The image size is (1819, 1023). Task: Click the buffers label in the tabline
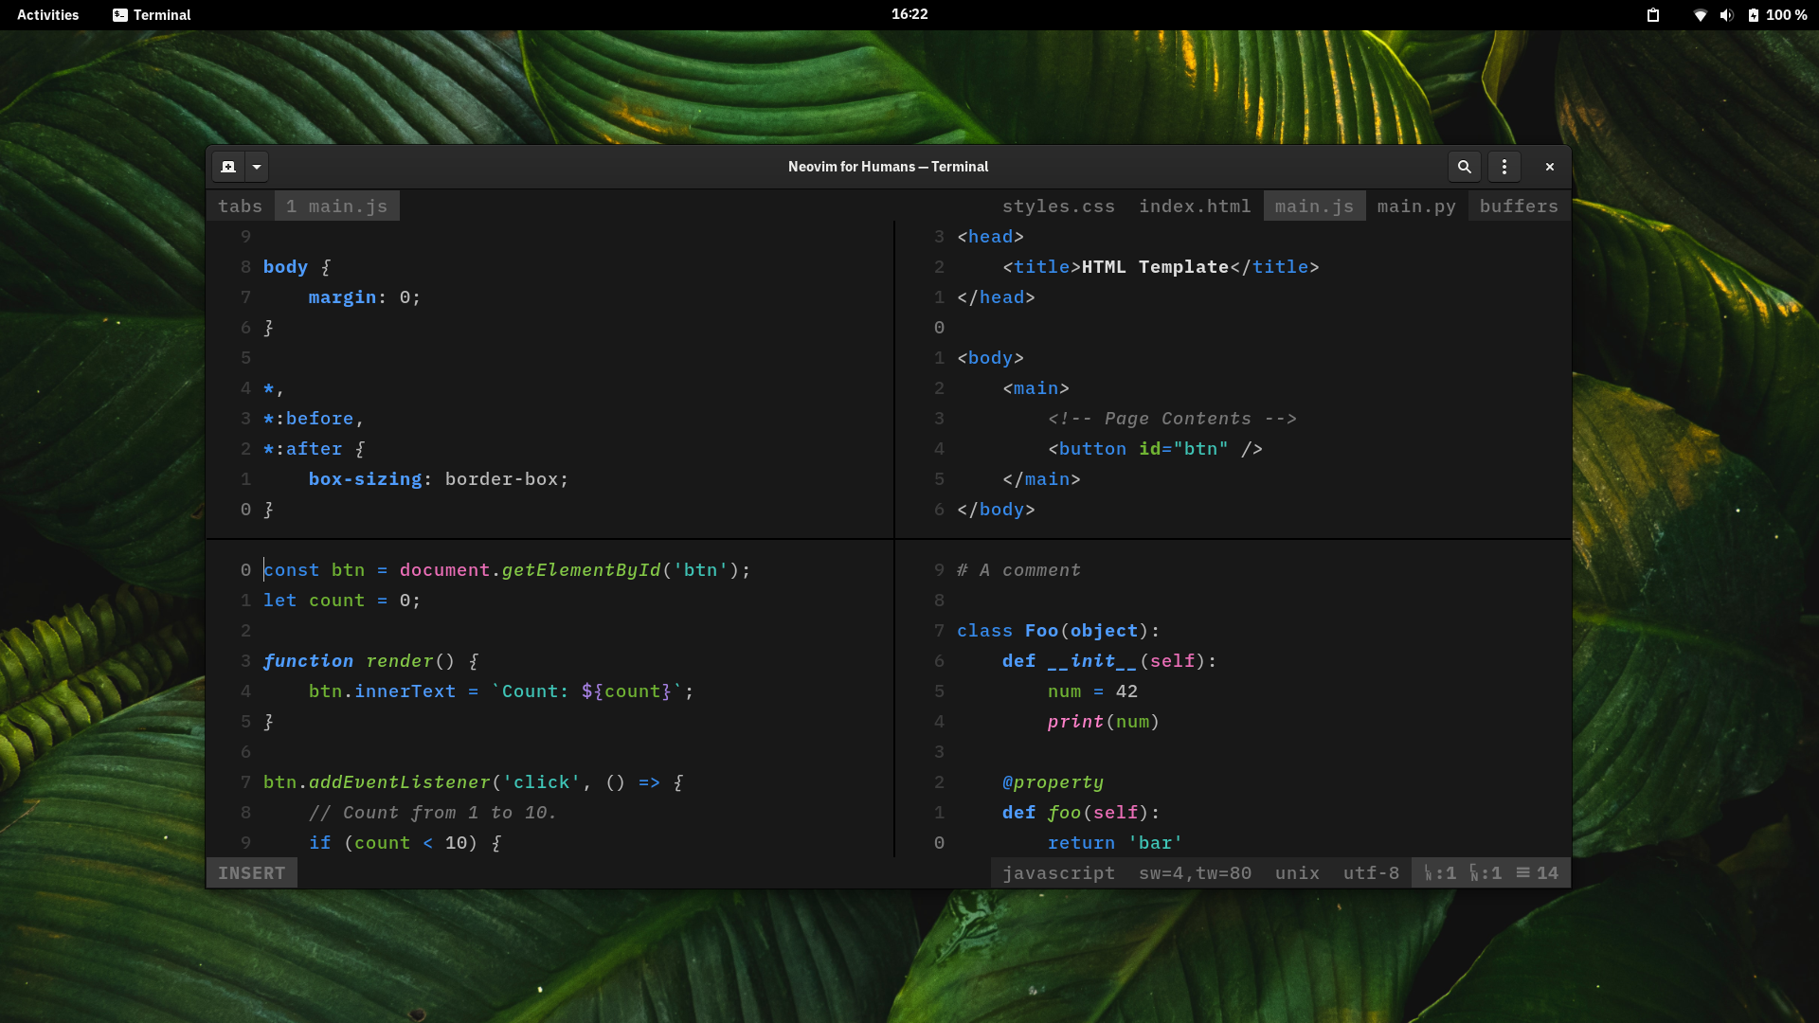click(x=1519, y=206)
